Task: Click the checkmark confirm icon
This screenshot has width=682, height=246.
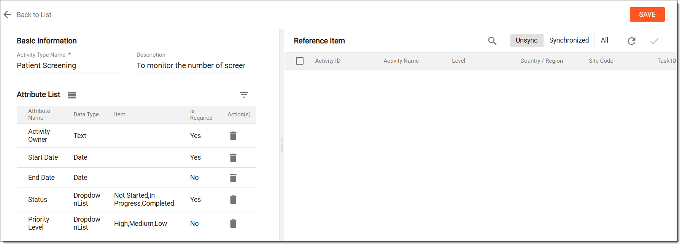Action: (654, 41)
